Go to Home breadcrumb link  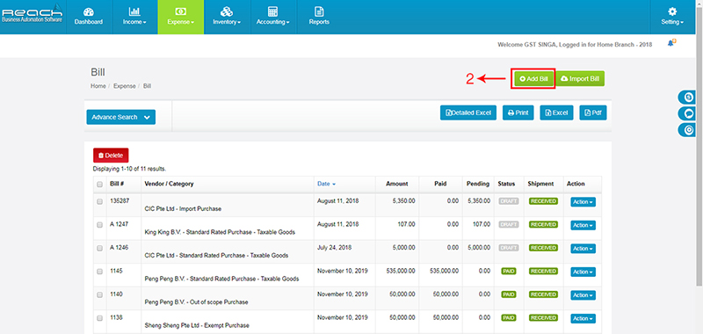coord(98,85)
